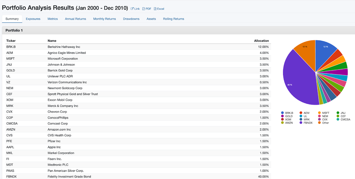Click the Other legend color dot
This screenshot has width=355, height=179.
(x=319, y=123)
